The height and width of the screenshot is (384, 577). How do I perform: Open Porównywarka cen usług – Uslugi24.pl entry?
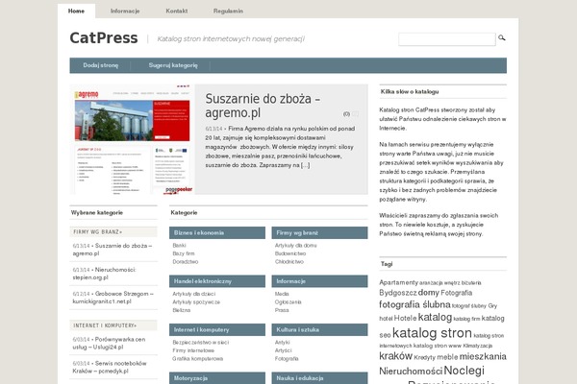click(x=109, y=344)
